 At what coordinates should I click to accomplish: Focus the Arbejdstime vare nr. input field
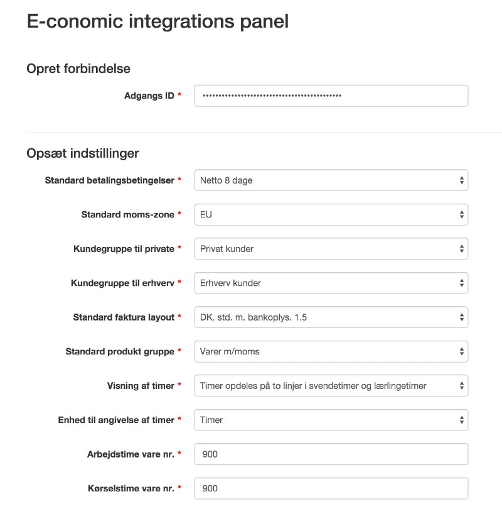pos(331,454)
